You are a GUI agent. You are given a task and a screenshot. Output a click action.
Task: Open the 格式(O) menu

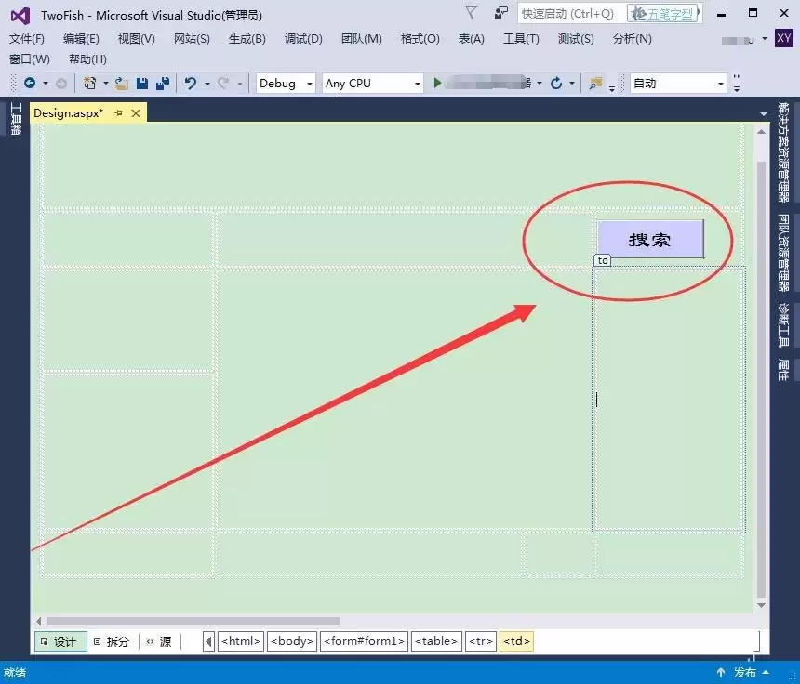(x=419, y=39)
